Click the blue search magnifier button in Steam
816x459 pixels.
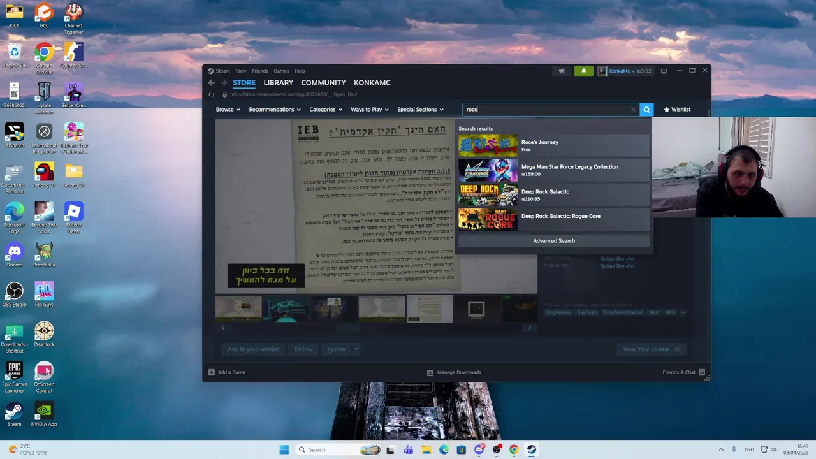coord(646,110)
